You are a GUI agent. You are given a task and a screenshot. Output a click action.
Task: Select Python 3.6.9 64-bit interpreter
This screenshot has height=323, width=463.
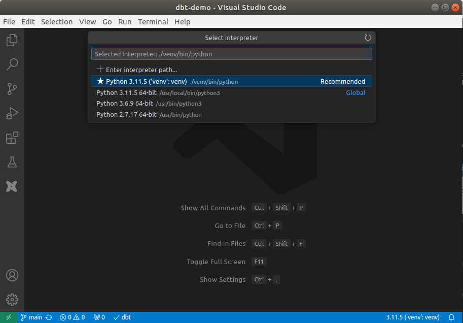[231, 104]
